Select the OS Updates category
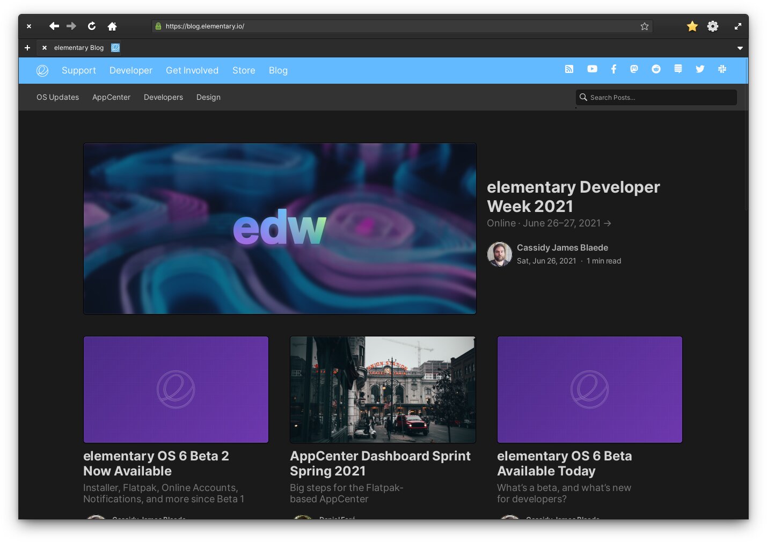Image resolution: width=767 pixels, height=542 pixels. [57, 97]
